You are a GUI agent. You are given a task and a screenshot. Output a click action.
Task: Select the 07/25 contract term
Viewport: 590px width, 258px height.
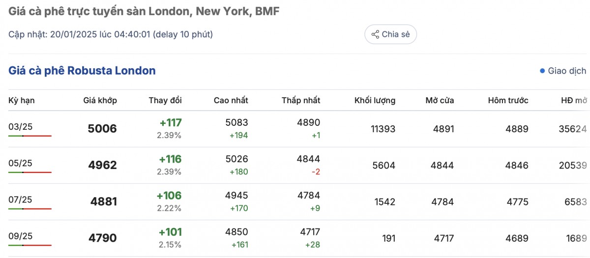[x=20, y=200]
